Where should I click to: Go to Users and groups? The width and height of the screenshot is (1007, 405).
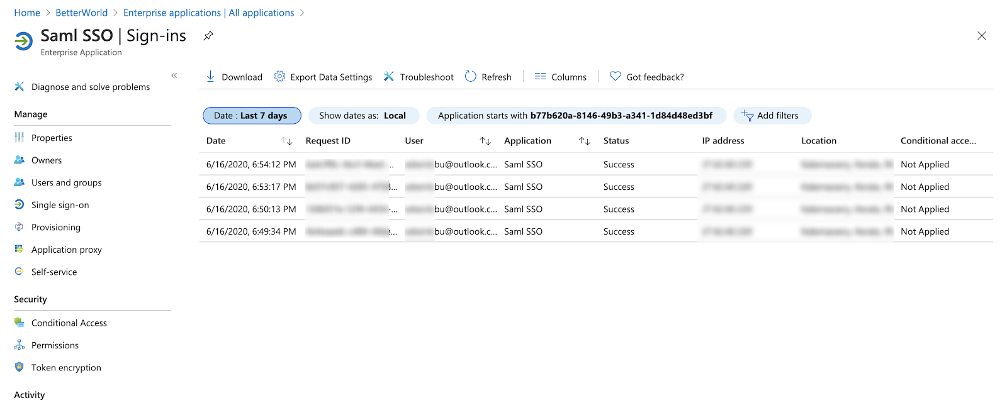66,182
